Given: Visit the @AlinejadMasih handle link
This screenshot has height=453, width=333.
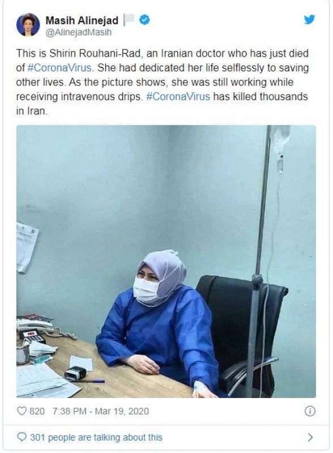Looking at the screenshot, I should (x=79, y=32).
